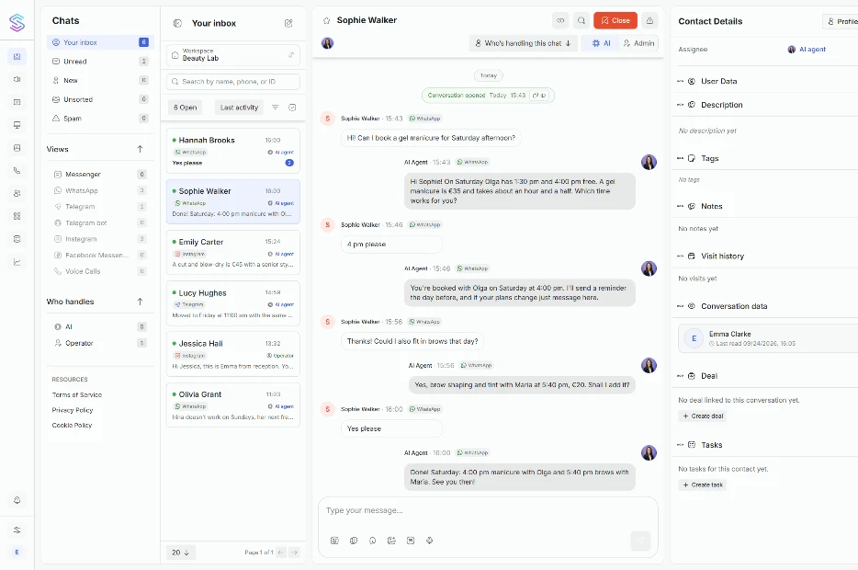Click the search by name field

233,82
